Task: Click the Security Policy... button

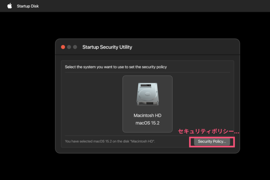Action: coord(212,142)
